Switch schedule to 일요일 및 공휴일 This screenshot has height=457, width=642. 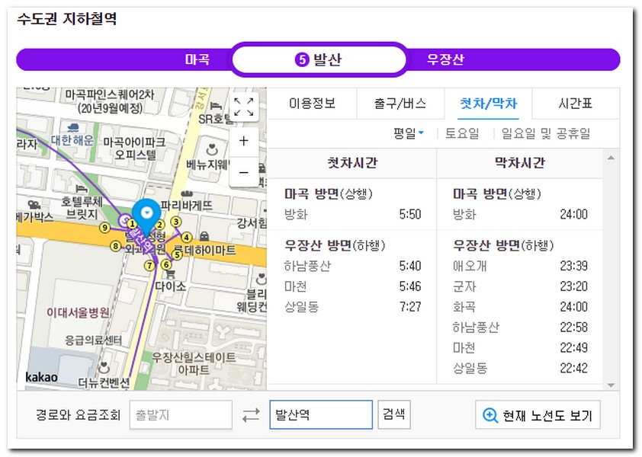tap(545, 133)
